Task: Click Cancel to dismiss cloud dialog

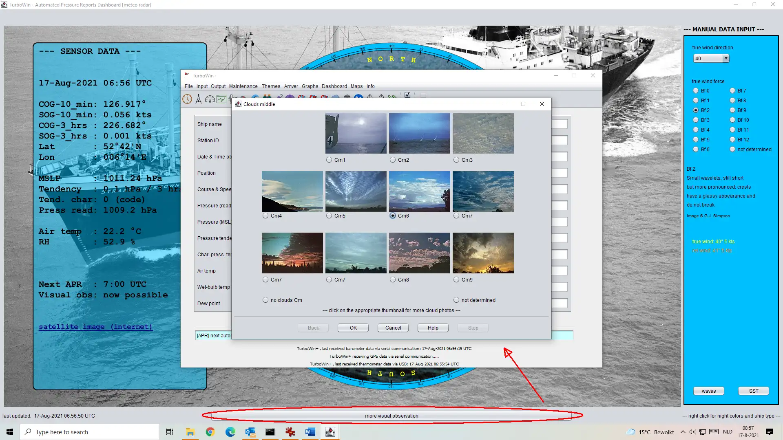Action: 393,328
